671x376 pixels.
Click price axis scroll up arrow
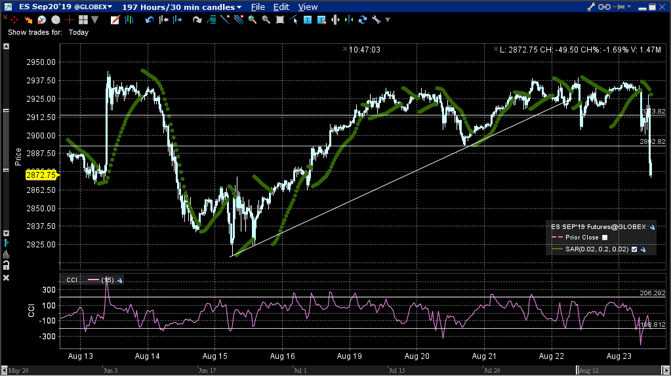pyautogui.click(x=6, y=46)
